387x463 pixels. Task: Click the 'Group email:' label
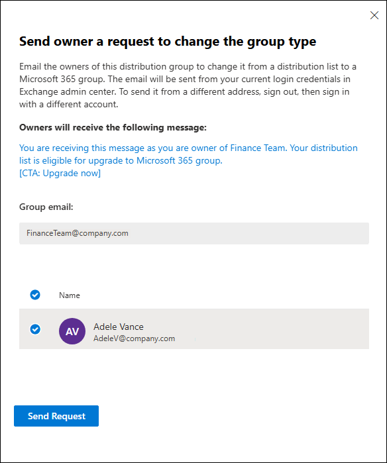[x=46, y=207]
